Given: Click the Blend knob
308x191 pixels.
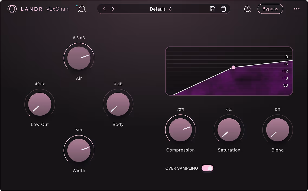Looking at the screenshot, I should pyautogui.click(x=278, y=130).
